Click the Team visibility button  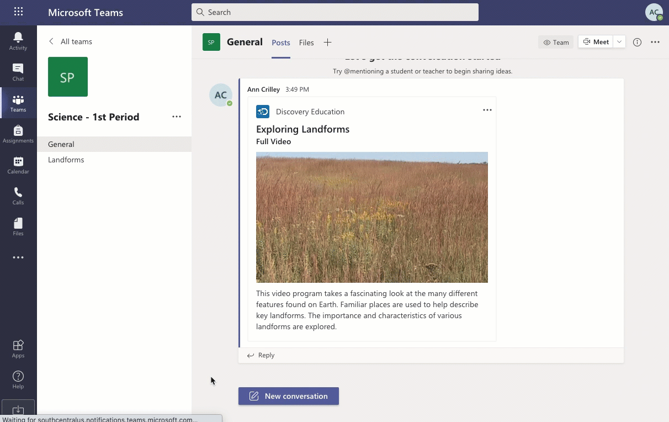tap(556, 42)
